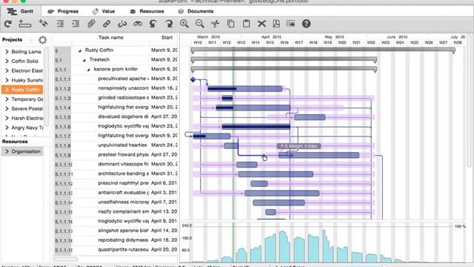This screenshot has height=267, width=474.
Task: Click the clipboard Paste icon
Action: (247, 24)
